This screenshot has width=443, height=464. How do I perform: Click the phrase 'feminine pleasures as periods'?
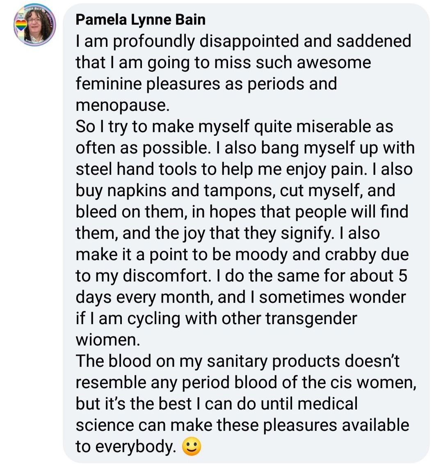click(x=190, y=84)
